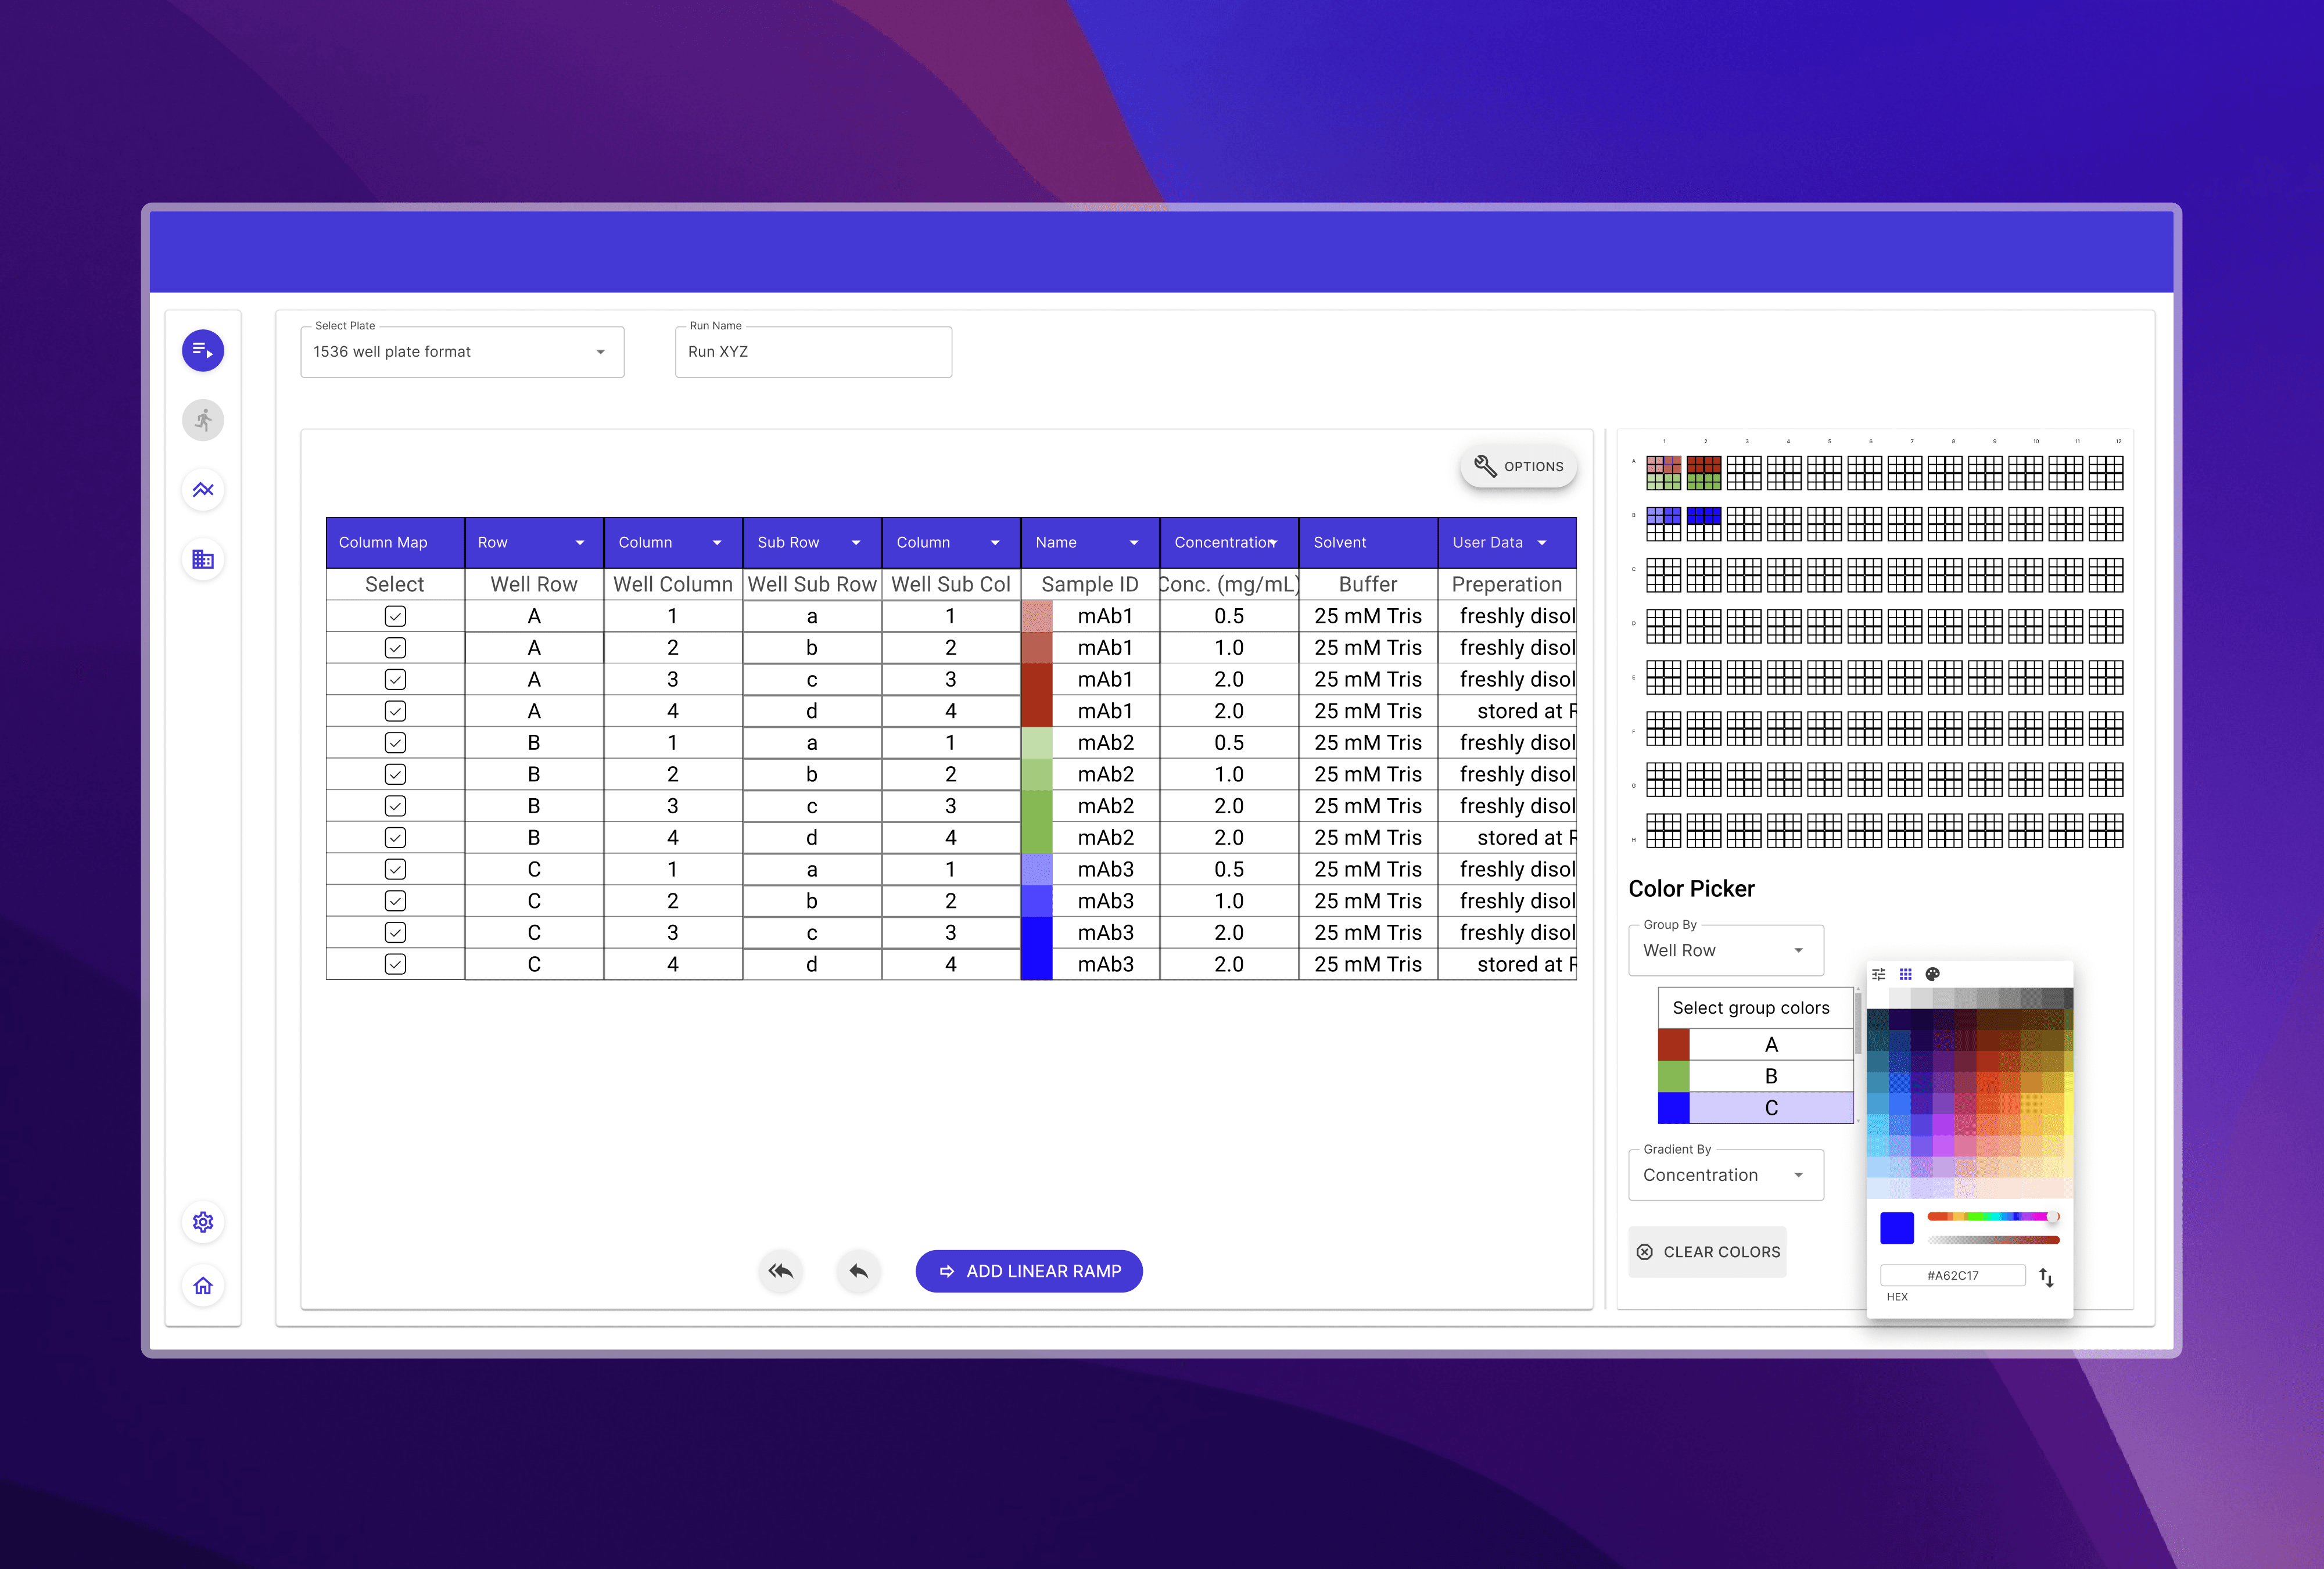Toggle checkbox for row B column 1
2324x1569 pixels.
point(395,743)
